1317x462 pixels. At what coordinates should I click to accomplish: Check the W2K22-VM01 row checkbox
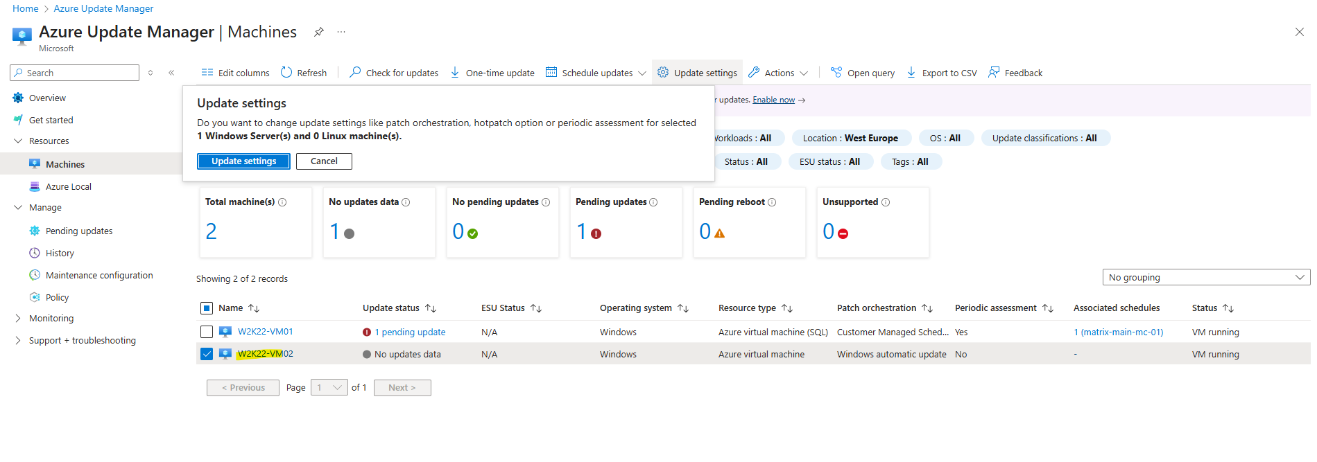pos(207,332)
